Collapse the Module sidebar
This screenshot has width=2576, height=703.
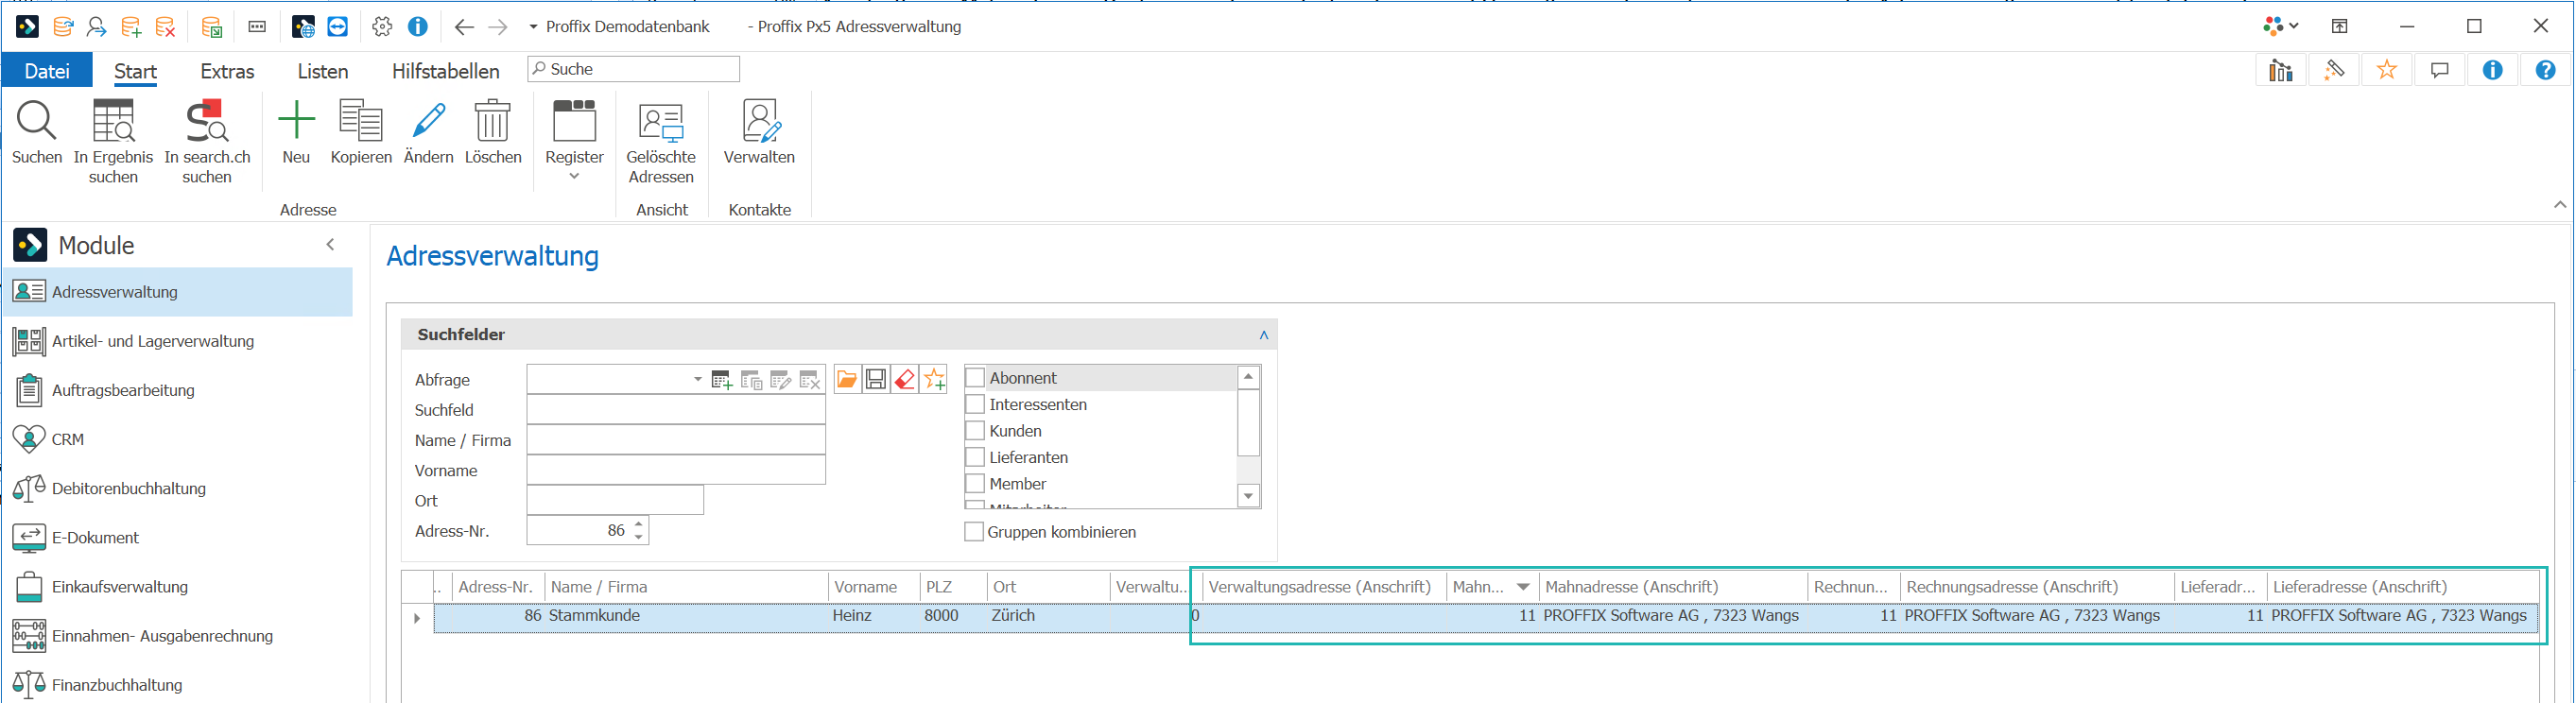(331, 245)
